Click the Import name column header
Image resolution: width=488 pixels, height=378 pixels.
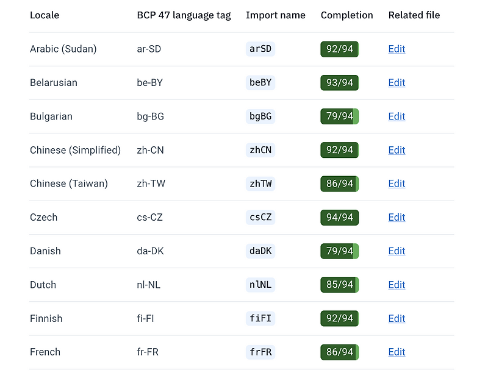point(276,15)
